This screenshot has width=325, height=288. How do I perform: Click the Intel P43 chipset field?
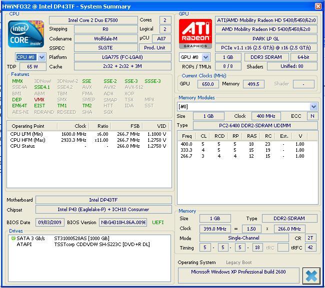[x=103, y=209]
